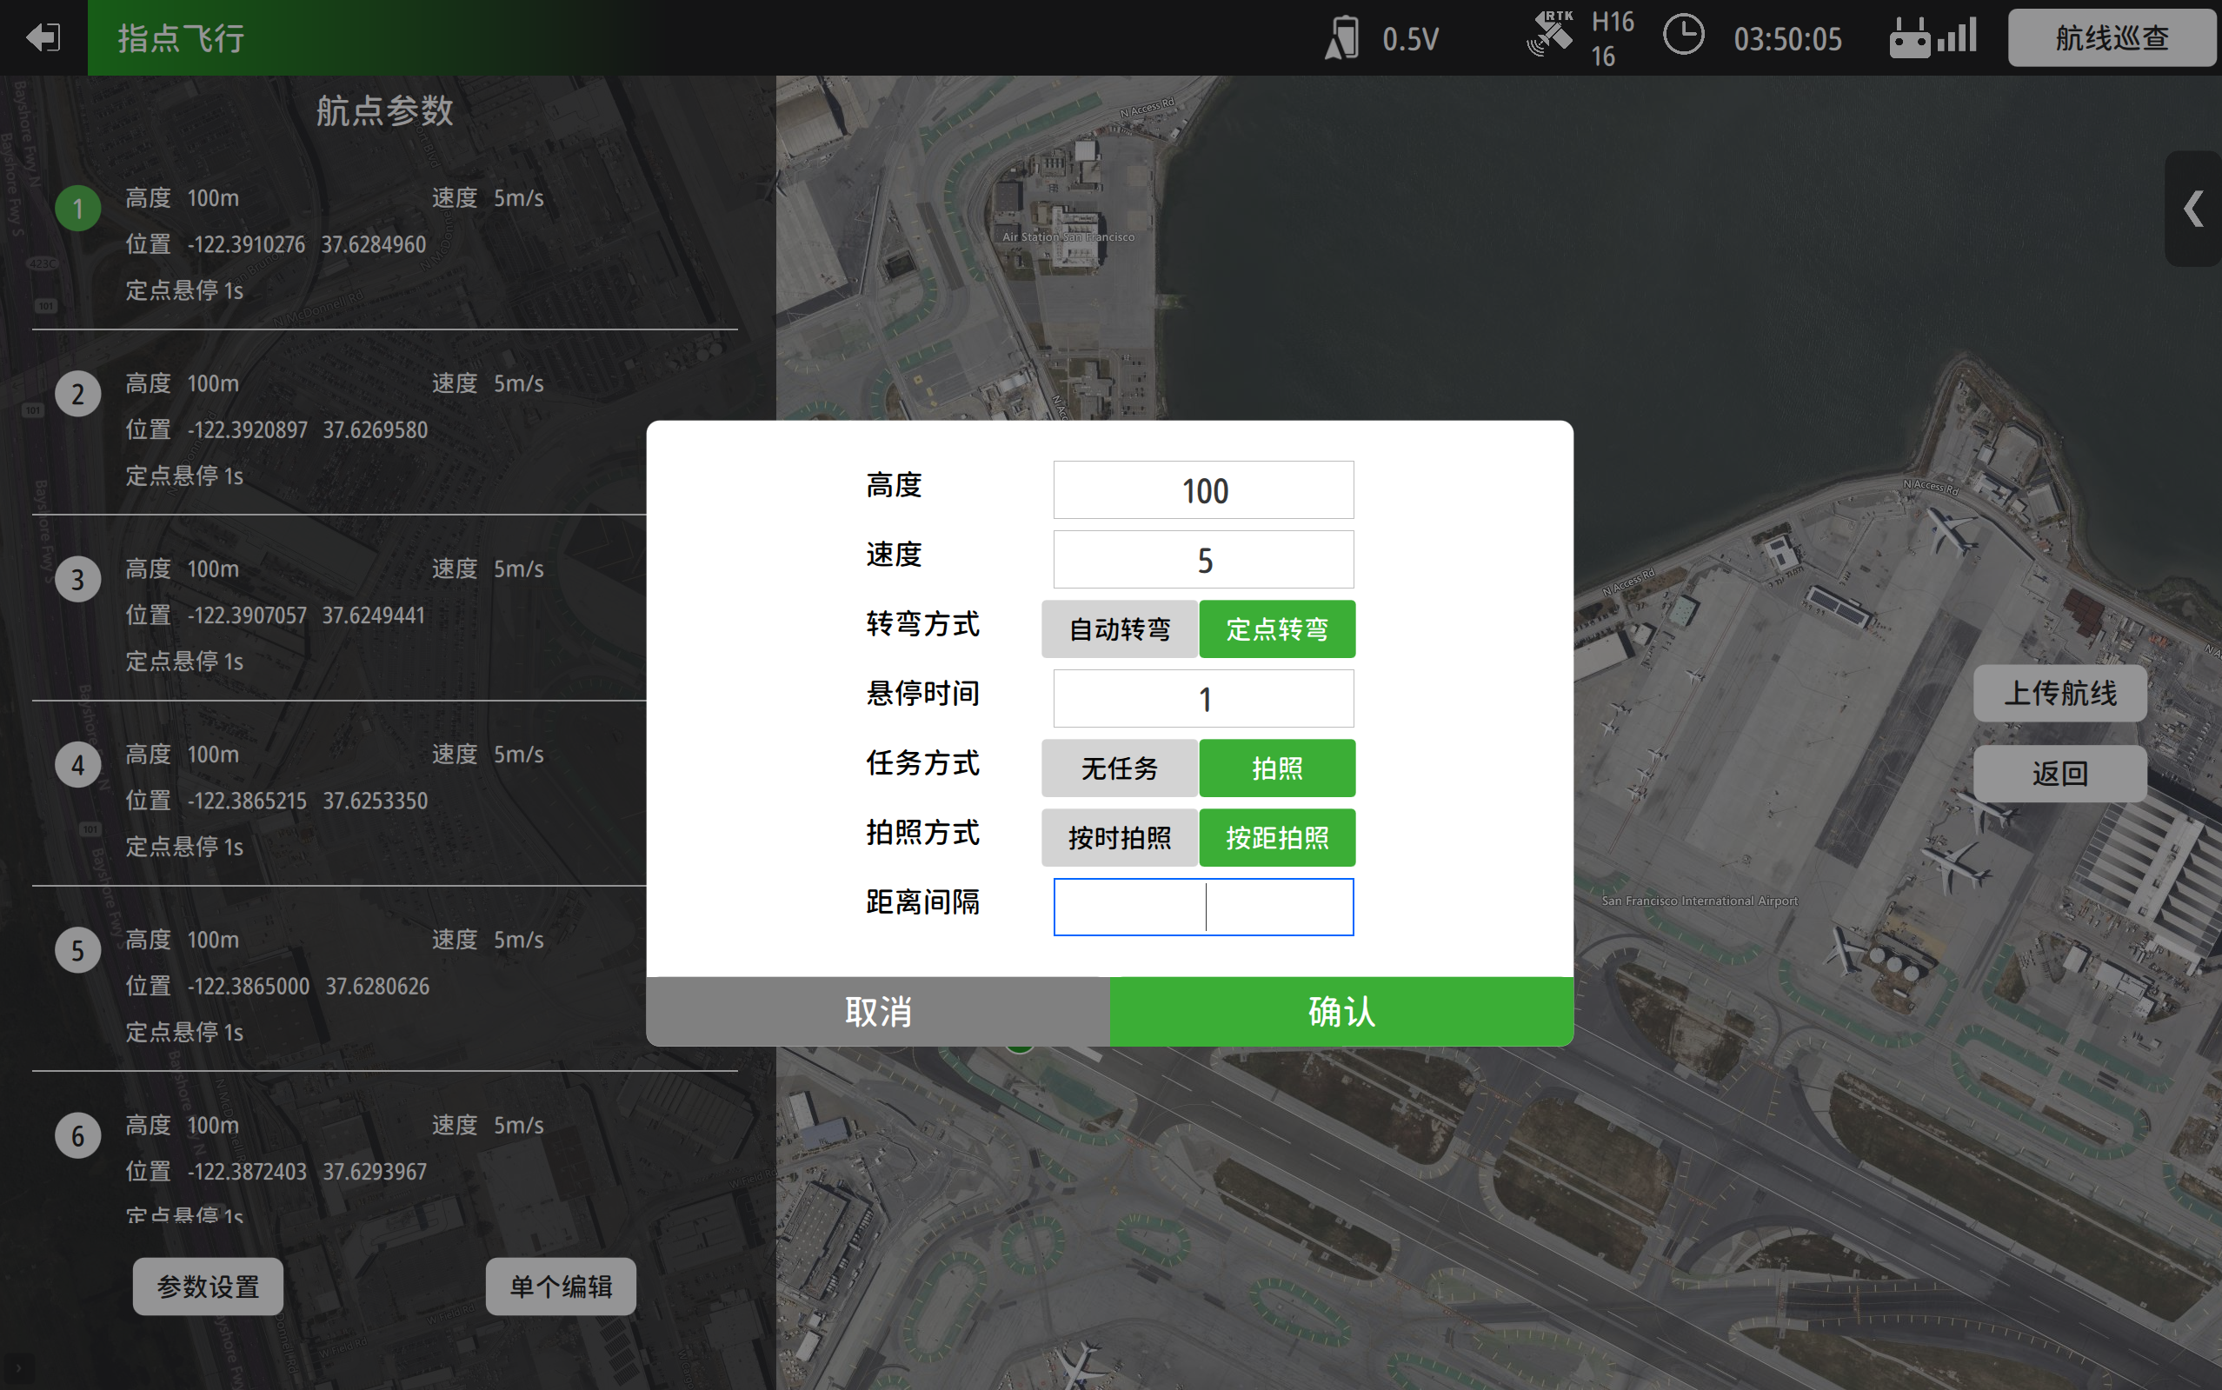Choose 自动转弯 turning mode

point(1119,628)
